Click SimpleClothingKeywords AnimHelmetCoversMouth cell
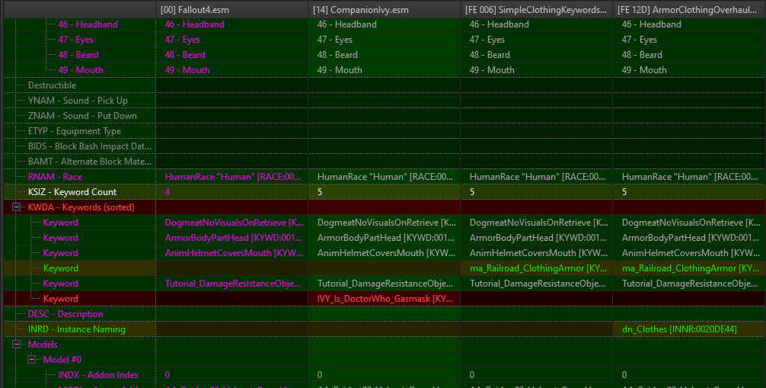The image size is (766, 388). 537,252
